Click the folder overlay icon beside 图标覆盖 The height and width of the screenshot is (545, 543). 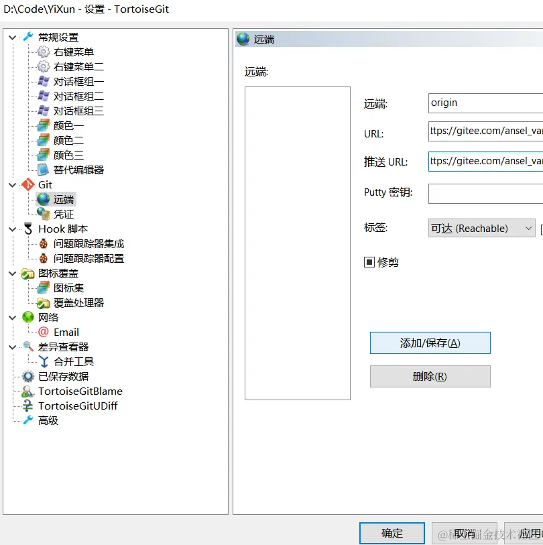click(27, 274)
